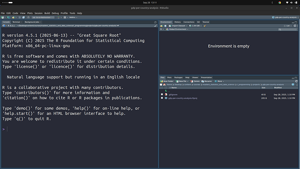Check the gdp-per-country-analysis.Rproj checkbox
Viewport: 300px width, 169px height.
(162, 98)
